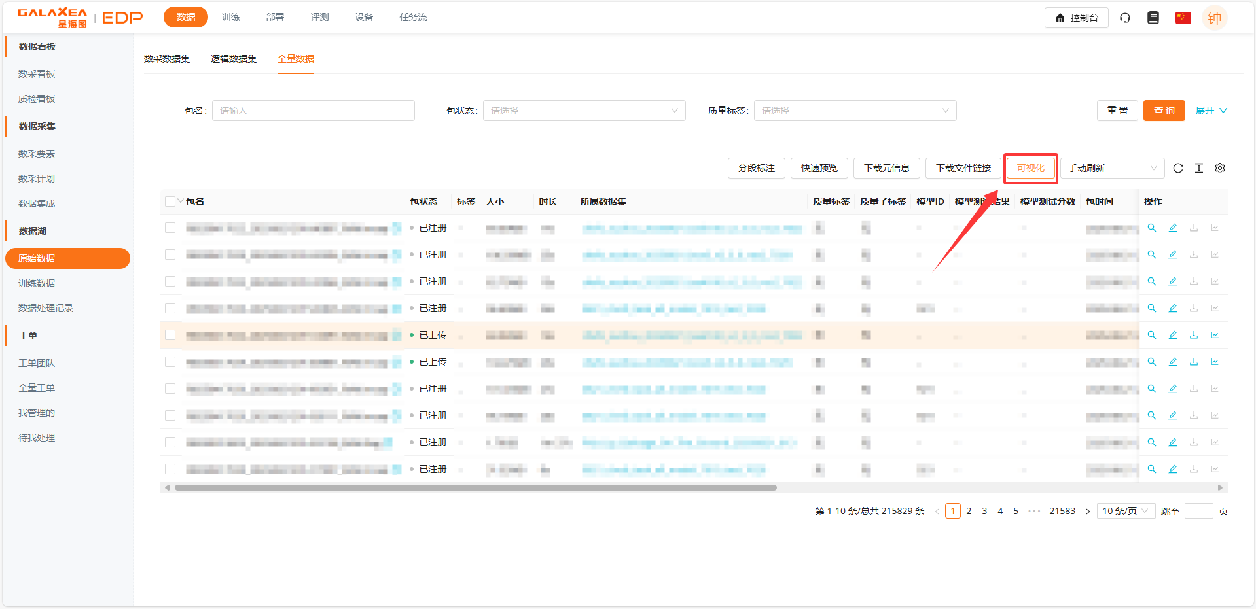Click the headset support icon
The height and width of the screenshot is (609, 1256).
(1125, 18)
